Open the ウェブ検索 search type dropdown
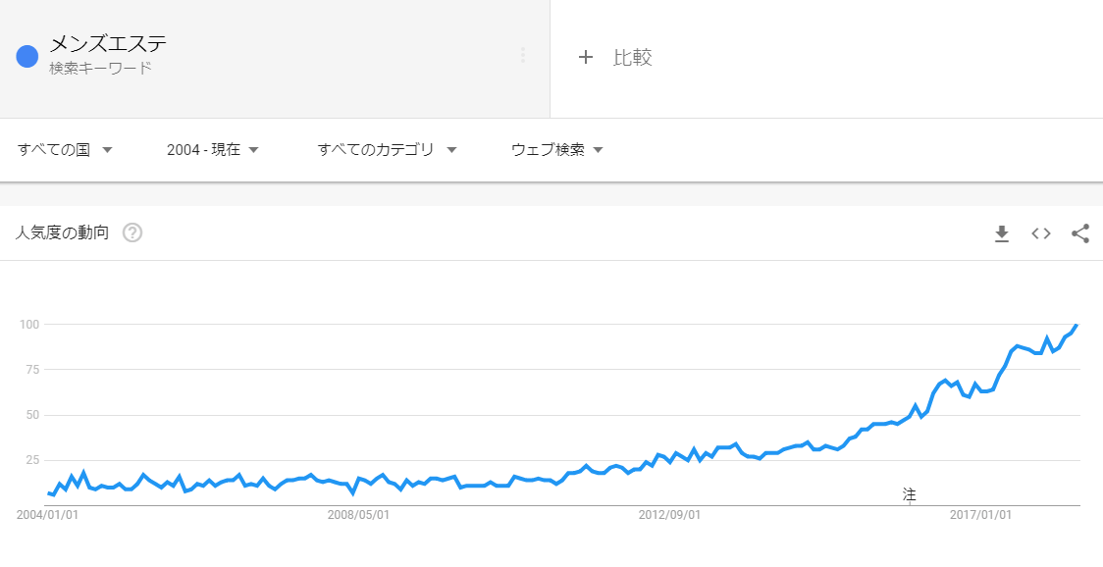The height and width of the screenshot is (567, 1103). click(557, 150)
